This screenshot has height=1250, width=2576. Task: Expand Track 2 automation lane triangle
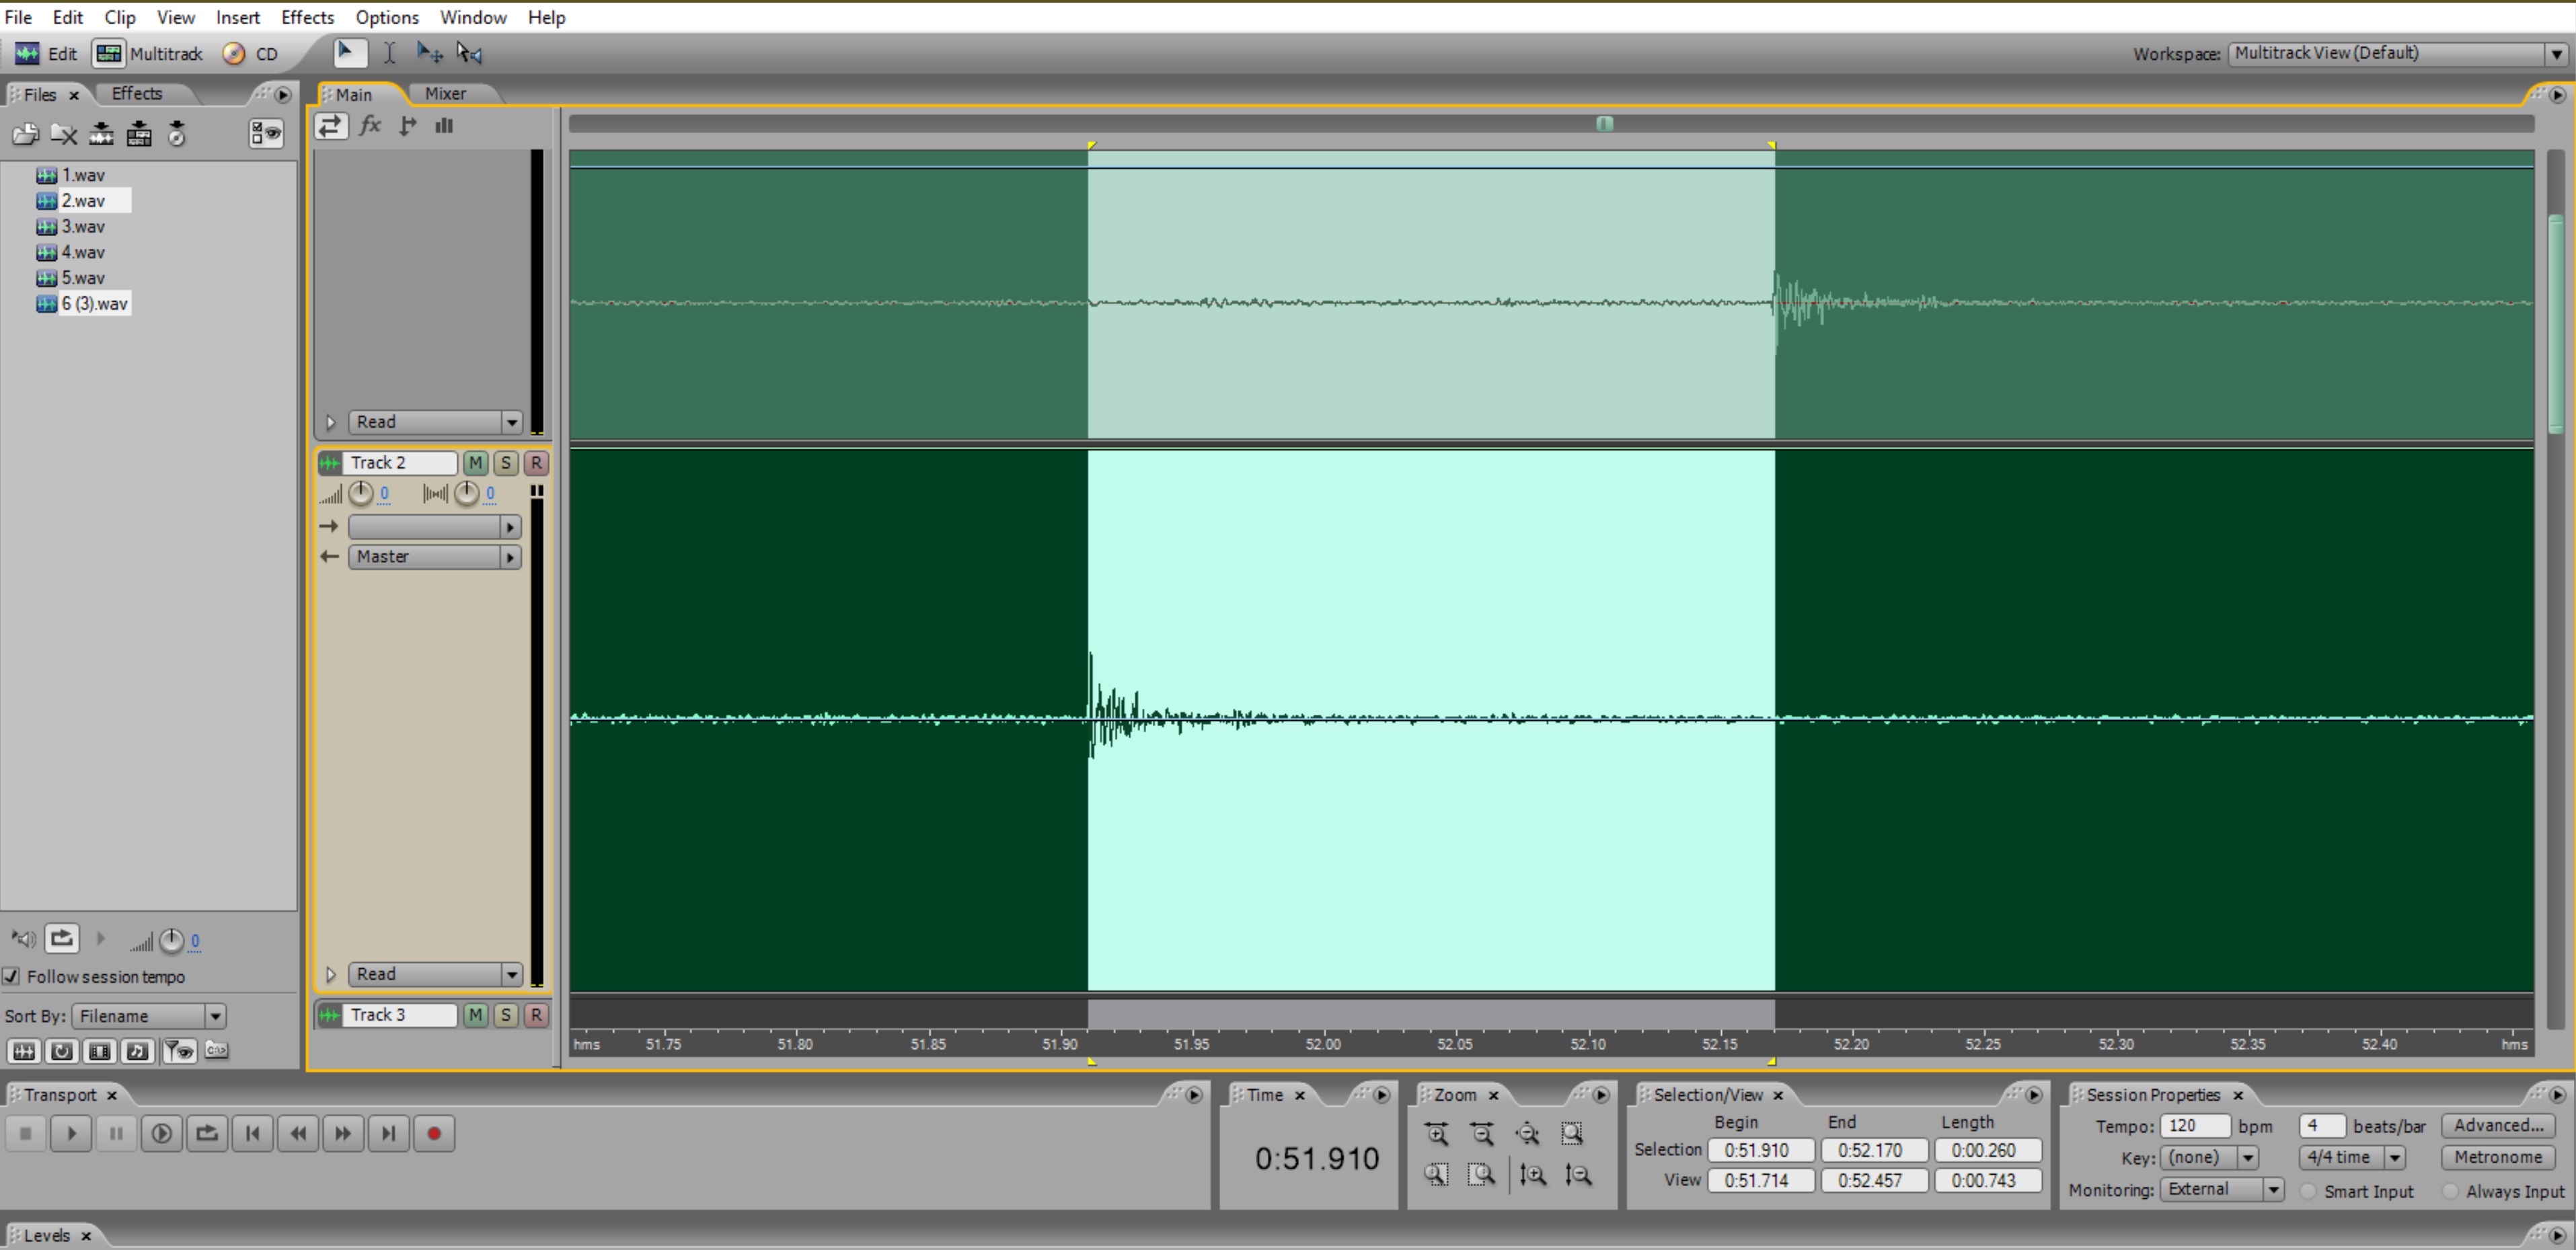[x=331, y=974]
